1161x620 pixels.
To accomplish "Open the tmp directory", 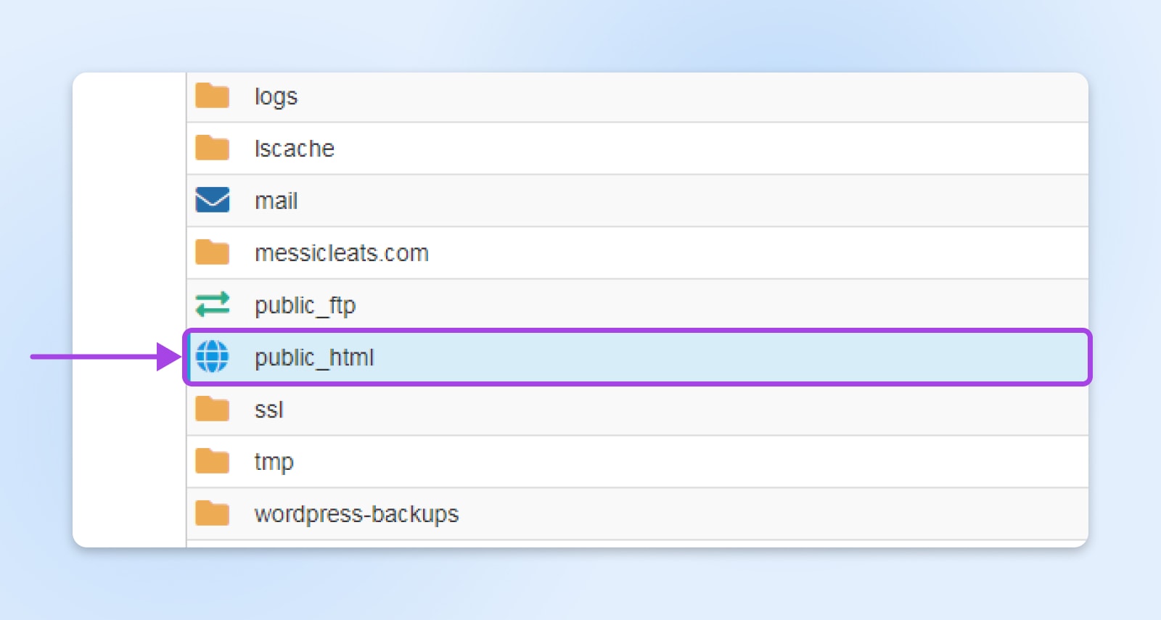I will pos(274,461).
